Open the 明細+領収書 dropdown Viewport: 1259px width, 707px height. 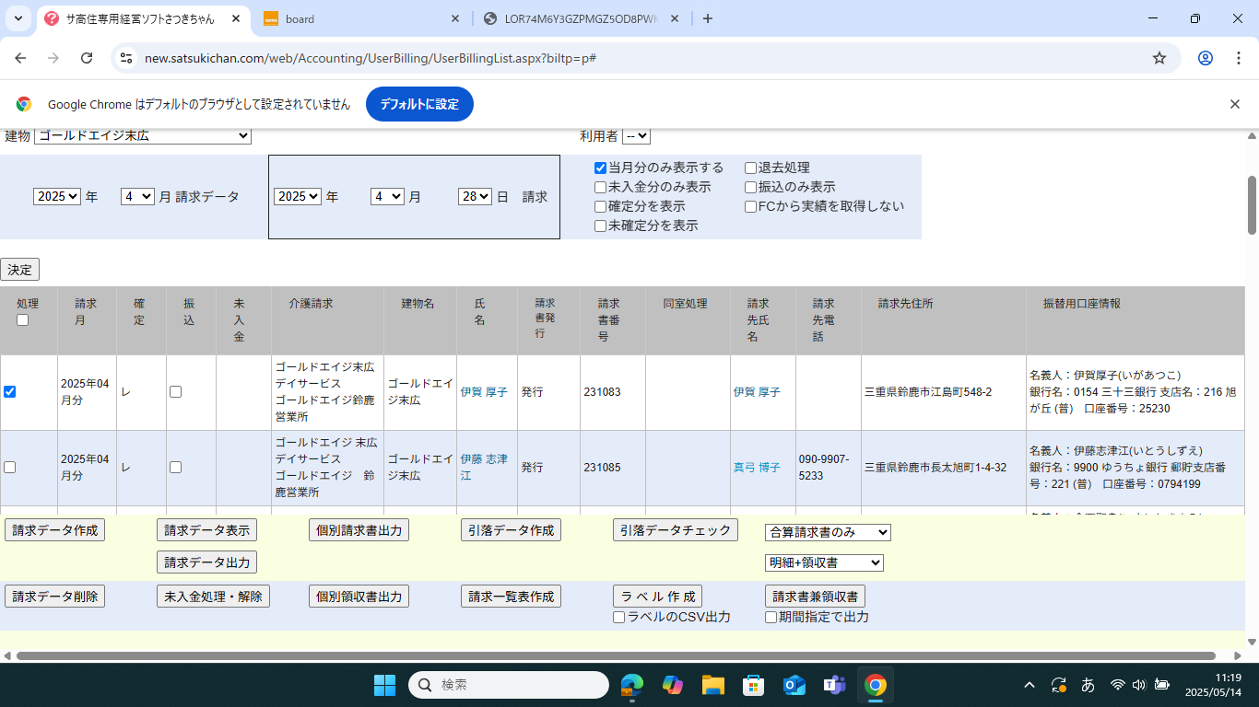click(x=824, y=562)
